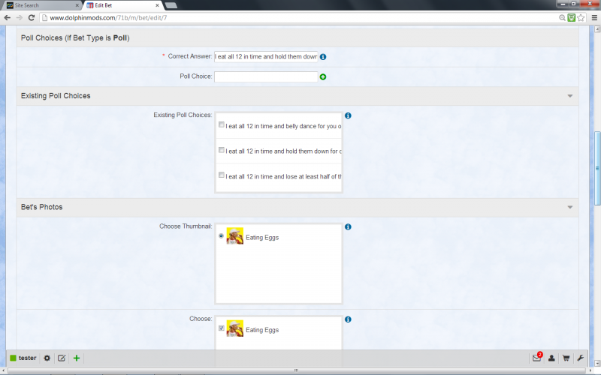
Task: Click the horizontal scrollbar at the bottom
Action: point(296,370)
